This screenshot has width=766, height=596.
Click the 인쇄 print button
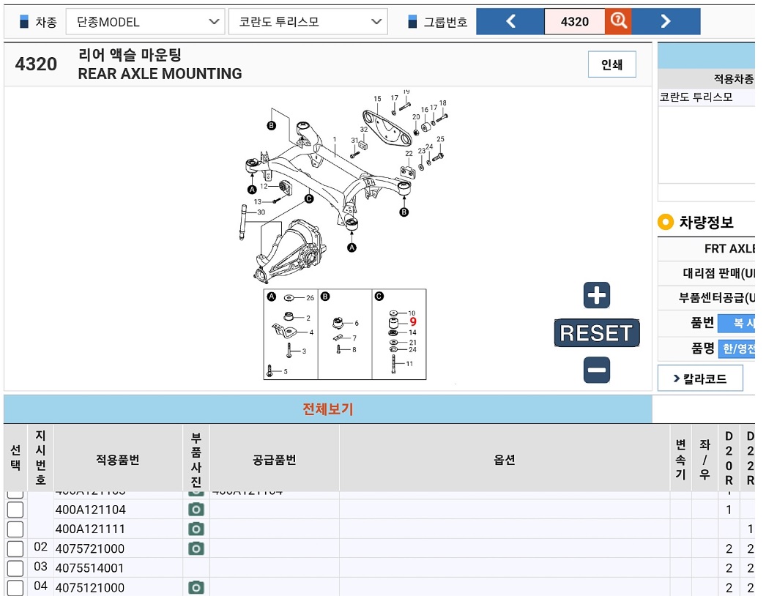(612, 64)
